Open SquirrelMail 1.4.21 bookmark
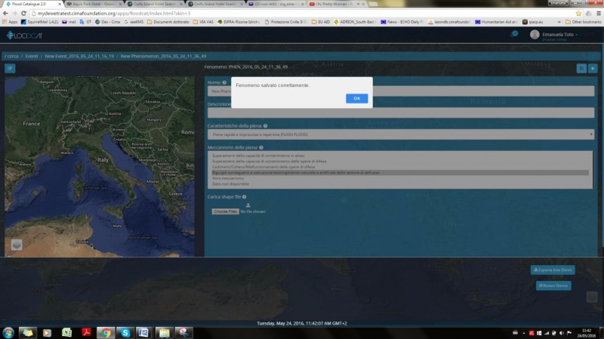This screenshot has height=339, width=604. (x=40, y=22)
